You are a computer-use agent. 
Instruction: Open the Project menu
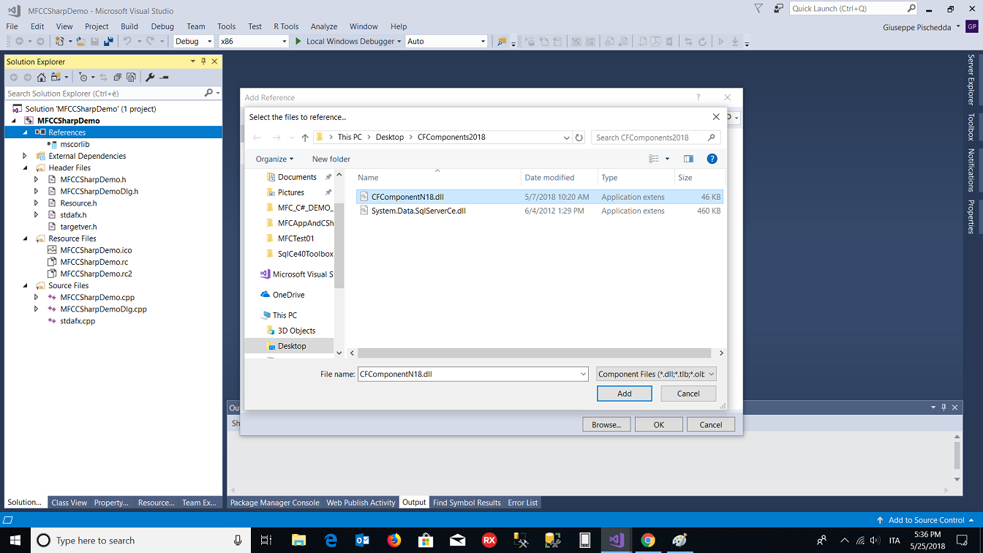[x=97, y=26]
